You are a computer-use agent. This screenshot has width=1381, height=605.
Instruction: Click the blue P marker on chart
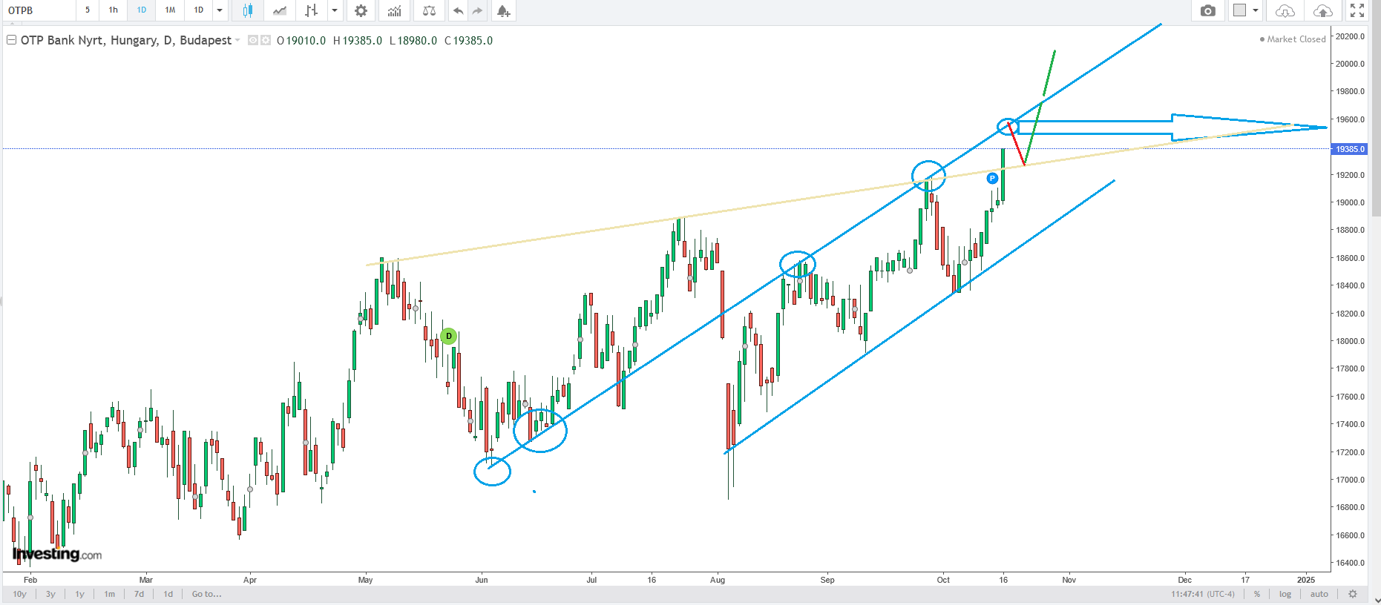(x=993, y=178)
